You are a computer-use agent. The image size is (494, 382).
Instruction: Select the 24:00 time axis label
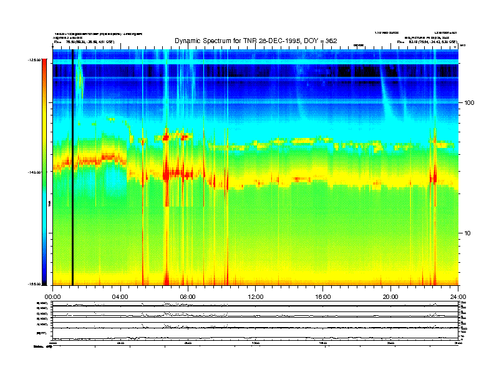pos(458,297)
